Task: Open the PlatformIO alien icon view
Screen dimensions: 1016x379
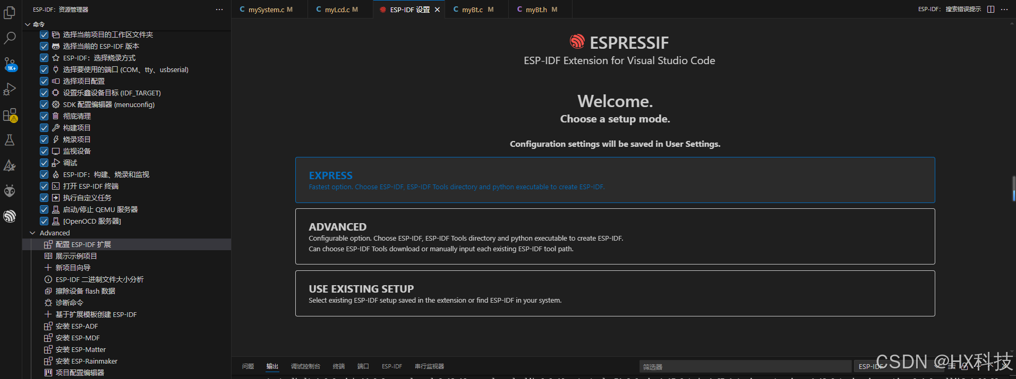Action: (10, 191)
